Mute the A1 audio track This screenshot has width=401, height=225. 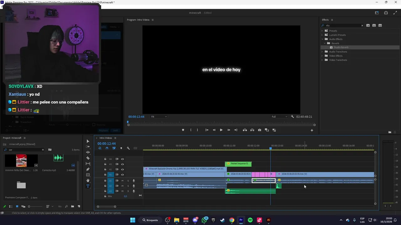pyautogui.click(x=122, y=181)
